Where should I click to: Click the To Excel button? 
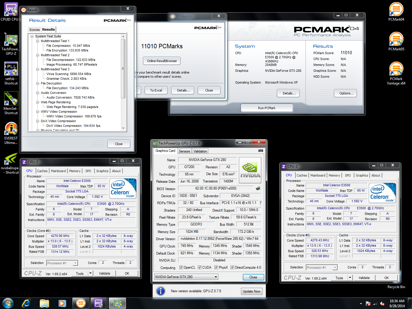coord(156,90)
